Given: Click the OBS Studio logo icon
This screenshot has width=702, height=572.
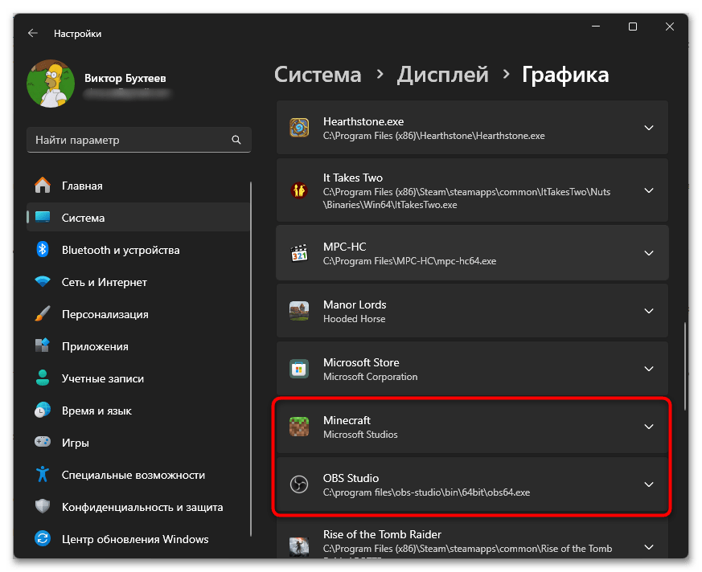Looking at the screenshot, I should 299,484.
